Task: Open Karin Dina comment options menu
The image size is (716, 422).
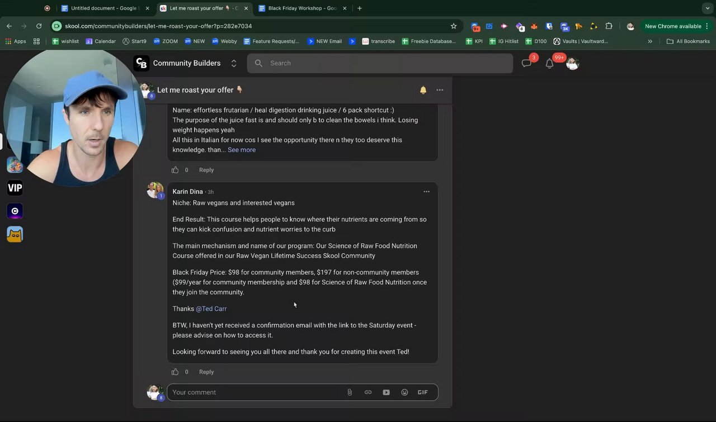Action: (x=426, y=192)
